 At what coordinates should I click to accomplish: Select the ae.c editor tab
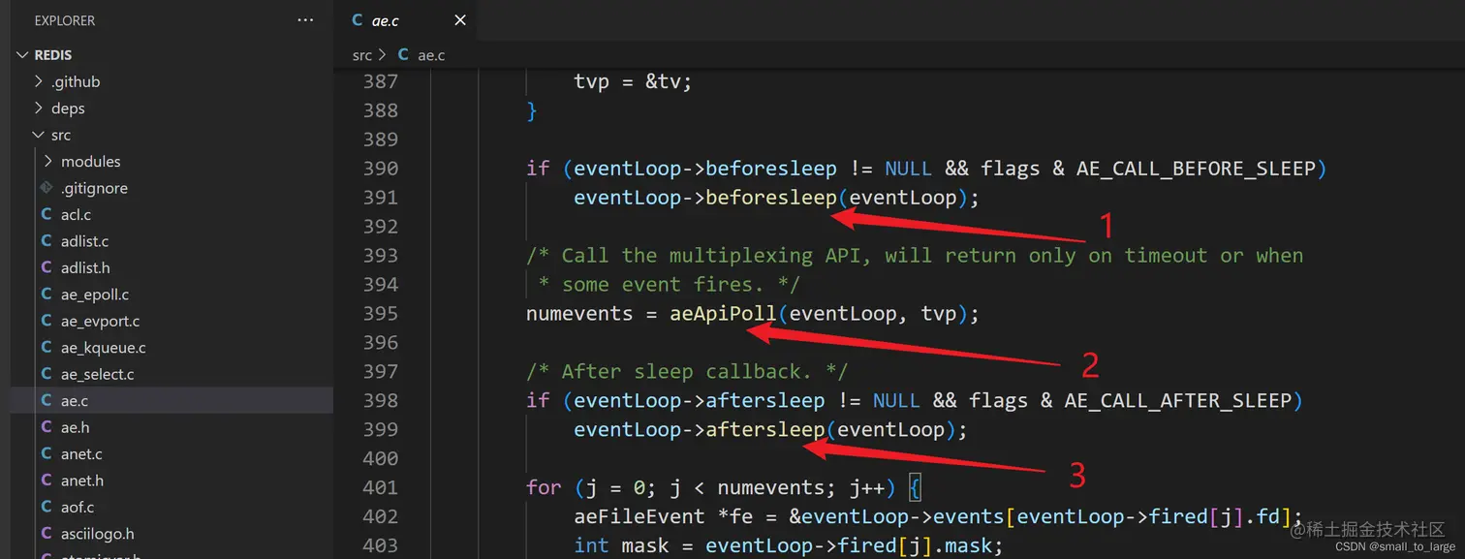point(405,20)
